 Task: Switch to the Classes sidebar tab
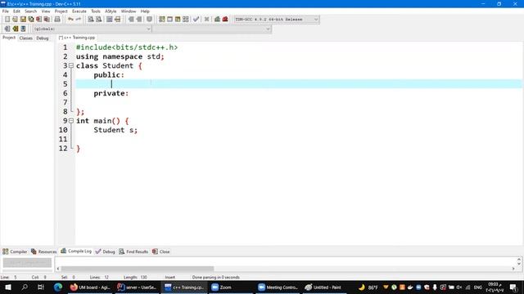click(x=25, y=38)
